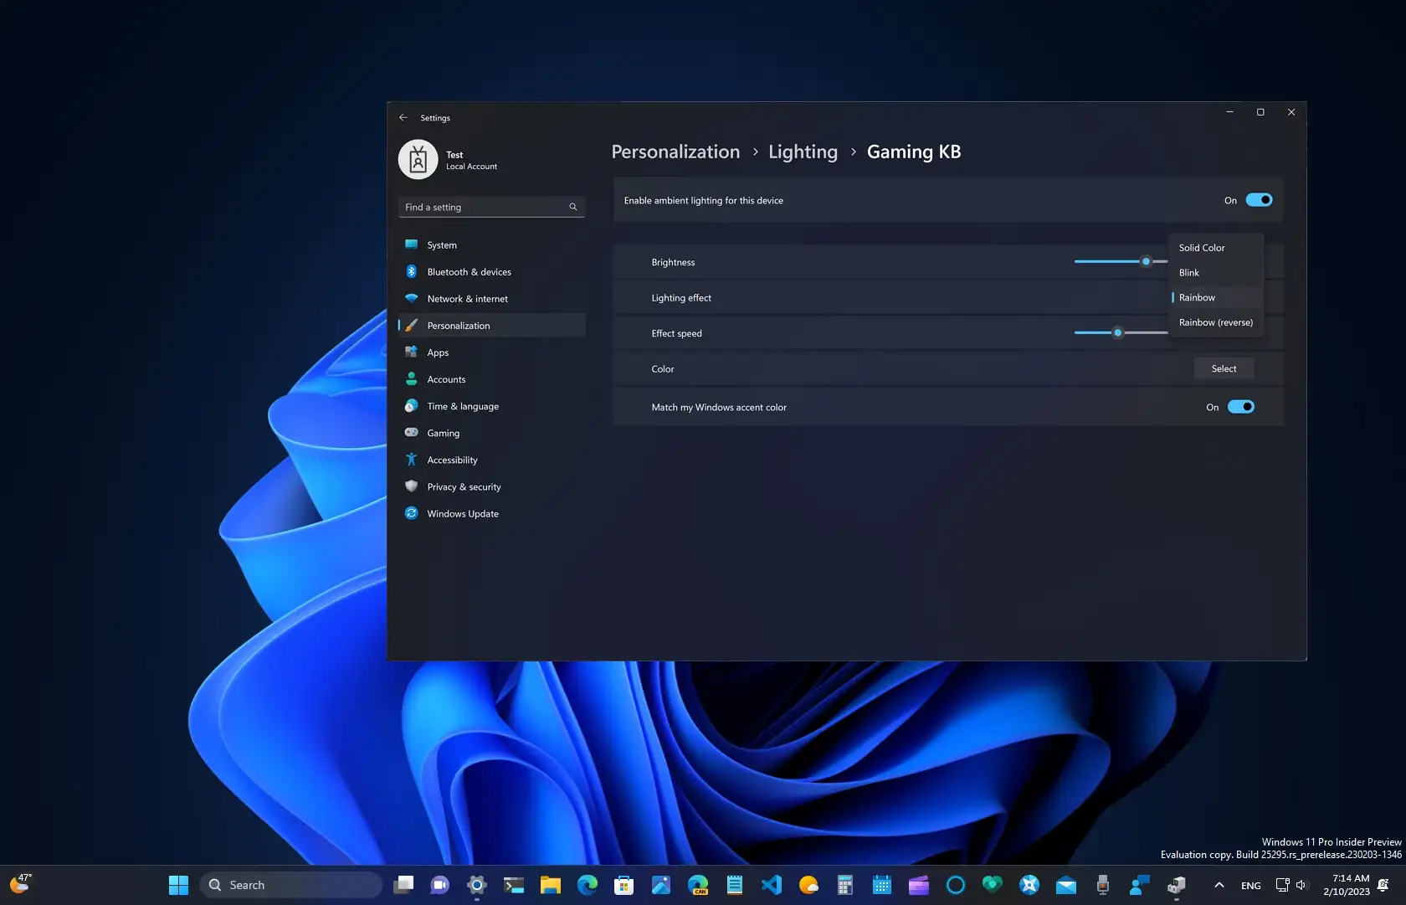This screenshot has width=1406, height=905.
Task: Disable Match my Windows accent color
Action: click(x=1242, y=407)
